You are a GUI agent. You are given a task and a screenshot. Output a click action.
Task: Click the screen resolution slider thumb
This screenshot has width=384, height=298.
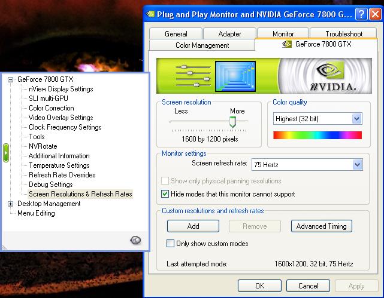click(232, 122)
